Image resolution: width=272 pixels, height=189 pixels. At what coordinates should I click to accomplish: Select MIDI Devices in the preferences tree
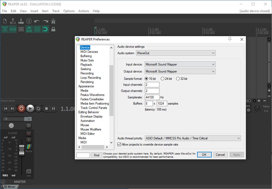click(x=89, y=52)
